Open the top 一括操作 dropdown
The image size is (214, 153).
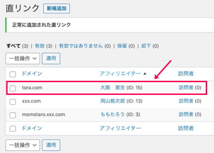(x=23, y=58)
